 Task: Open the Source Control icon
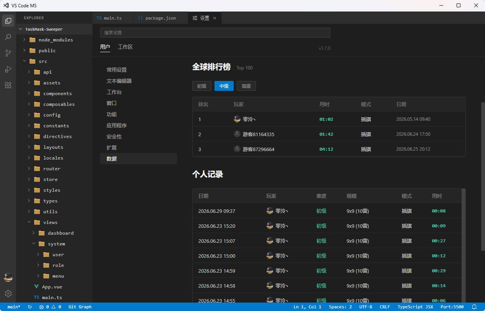pos(8,53)
